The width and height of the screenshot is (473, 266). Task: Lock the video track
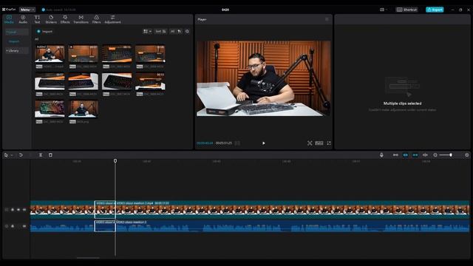click(13, 210)
